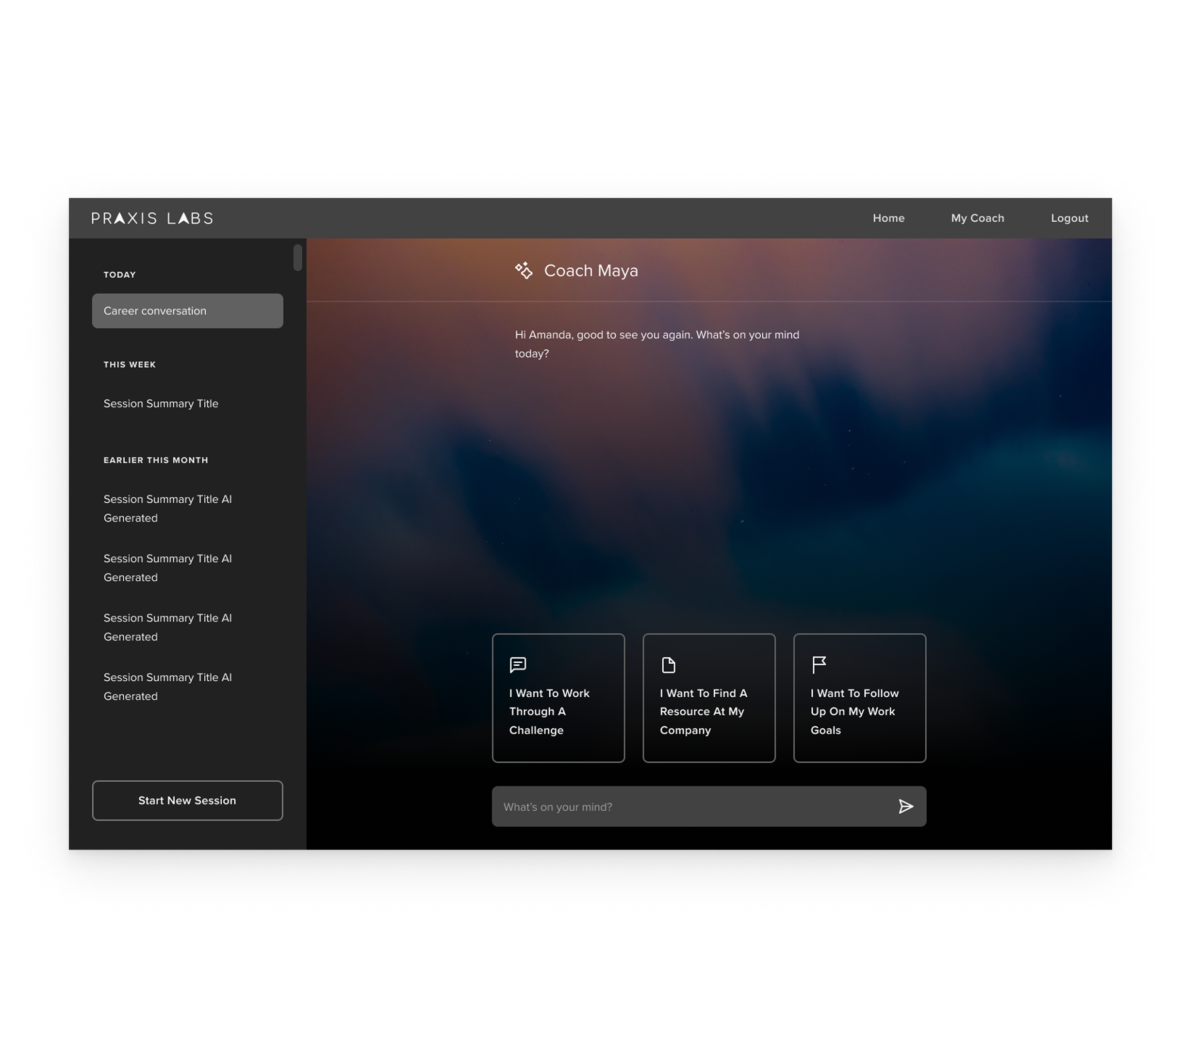
Task: Click the send arrow icon
Action: (x=905, y=806)
